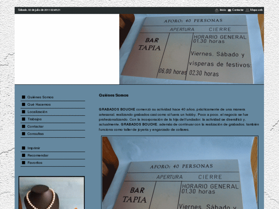Click the sitemap icon beside Mapa web

tap(247, 10)
